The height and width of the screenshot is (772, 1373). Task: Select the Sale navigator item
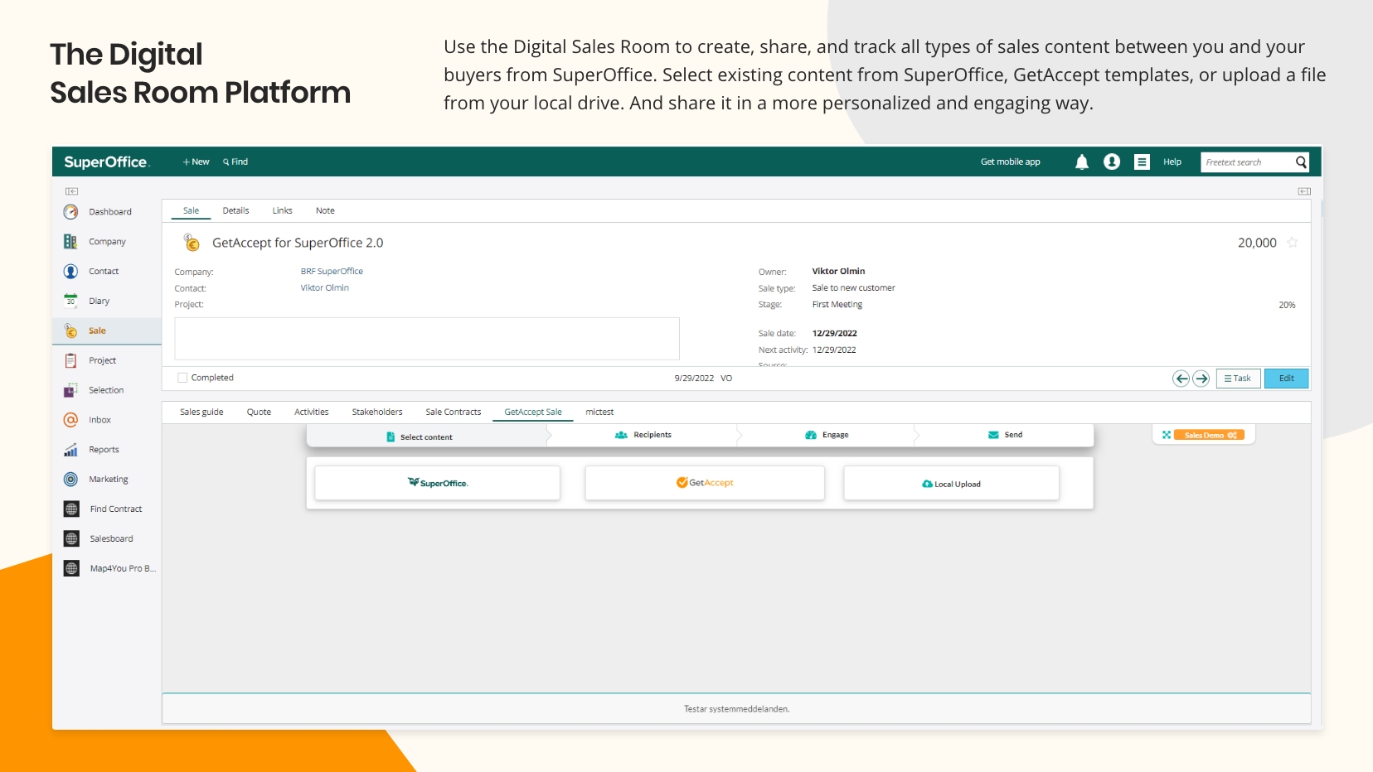tap(106, 331)
